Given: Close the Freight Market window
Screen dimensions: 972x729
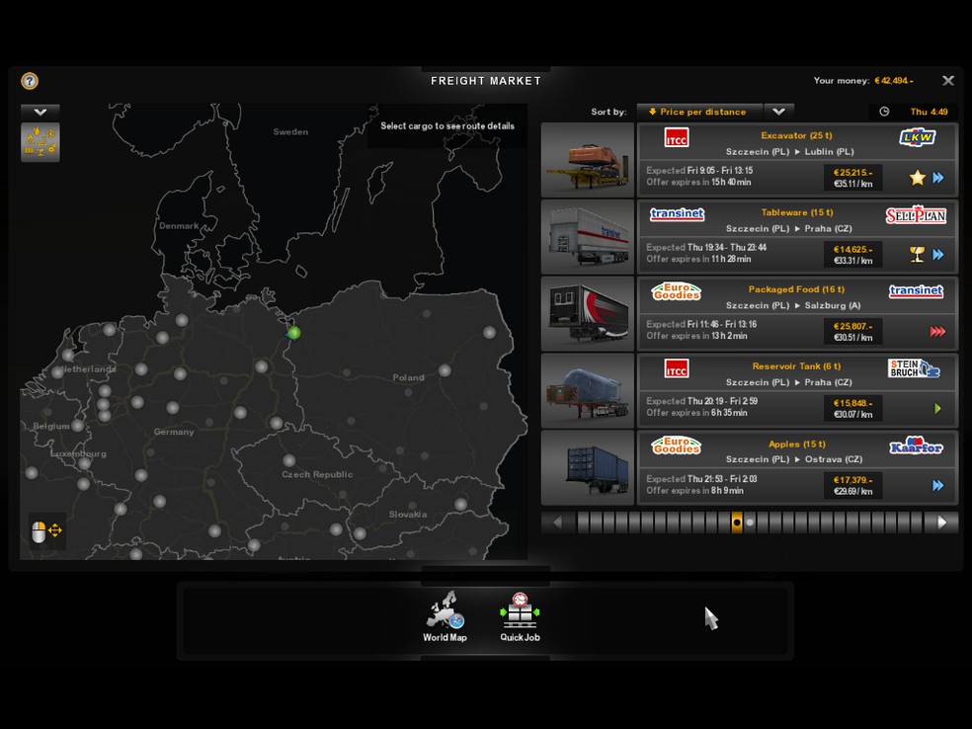Looking at the screenshot, I should click(x=948, y=81).
